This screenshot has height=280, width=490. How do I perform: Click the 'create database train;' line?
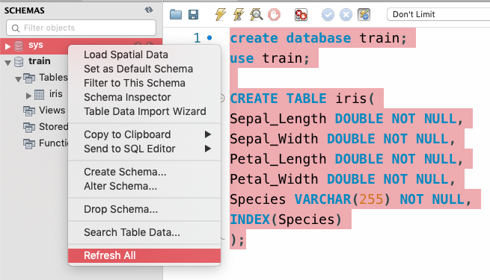pyautogui.click(x=319, y=38)
